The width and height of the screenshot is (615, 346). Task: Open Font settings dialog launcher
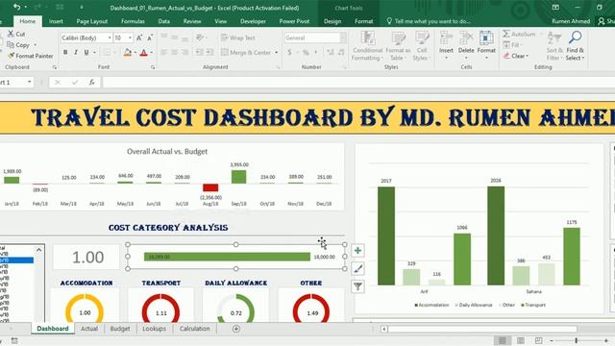[x=153, y=67]
